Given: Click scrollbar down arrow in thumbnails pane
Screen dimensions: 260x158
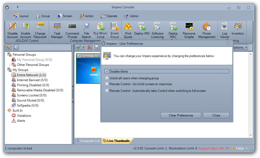Looking at the screenshot, I should 251,135.
